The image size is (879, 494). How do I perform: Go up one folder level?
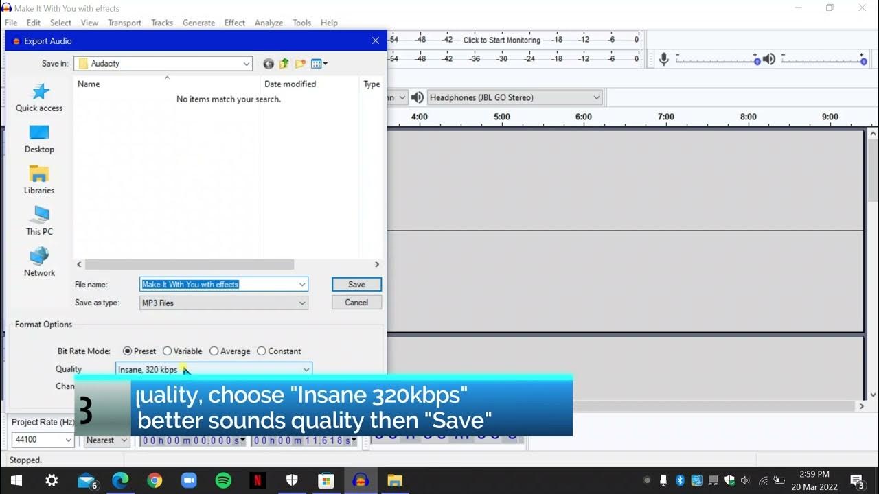[284, 64]
